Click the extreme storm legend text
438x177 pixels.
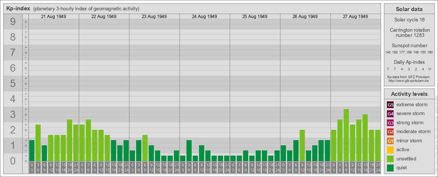tap(412, 105)
